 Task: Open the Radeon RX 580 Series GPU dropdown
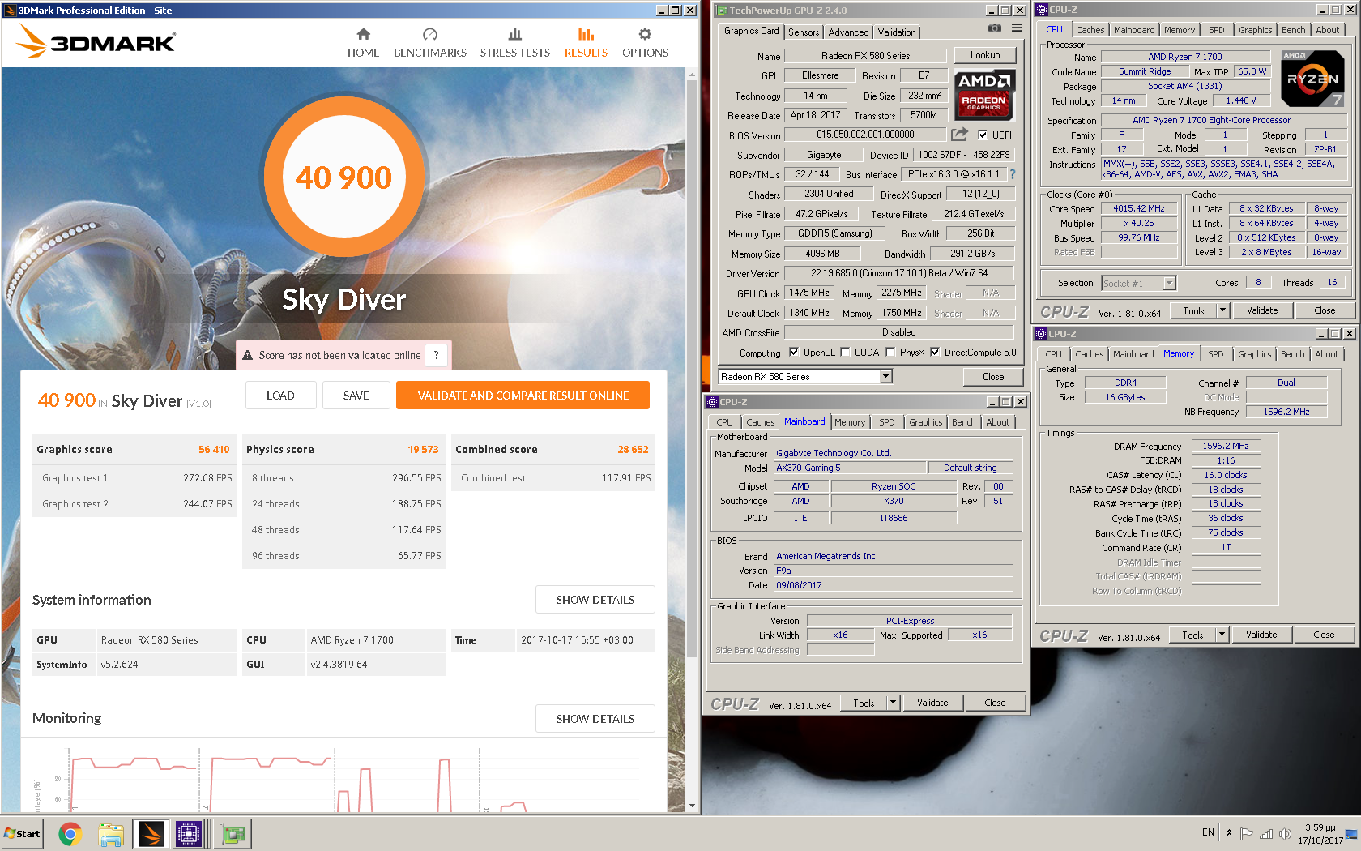coord(886,376)
